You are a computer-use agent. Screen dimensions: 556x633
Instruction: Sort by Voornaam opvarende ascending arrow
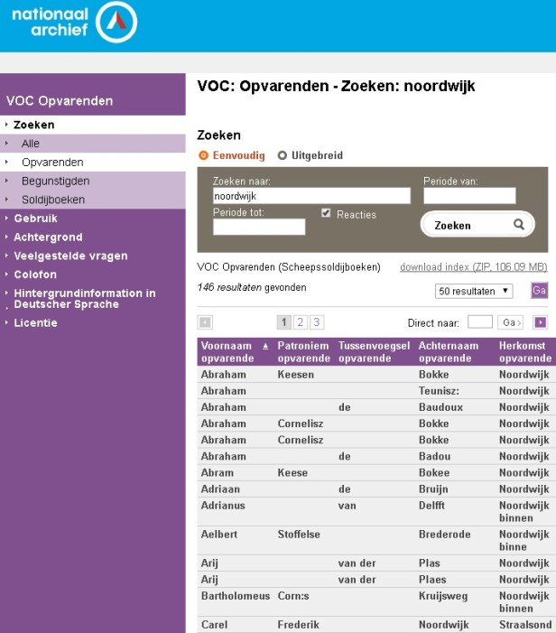coord(264,346)
